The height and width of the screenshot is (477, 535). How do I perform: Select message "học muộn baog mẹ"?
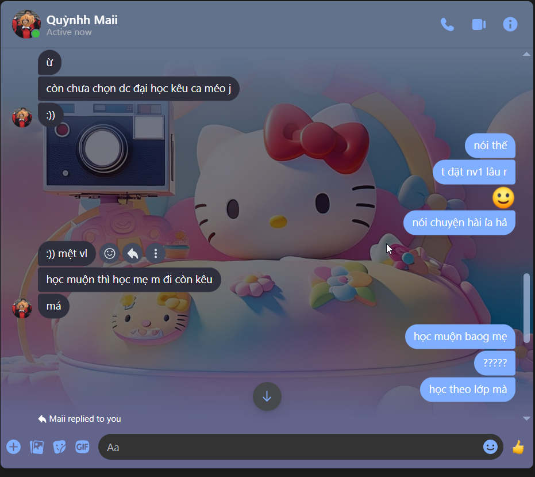click(x=460, y=337)
